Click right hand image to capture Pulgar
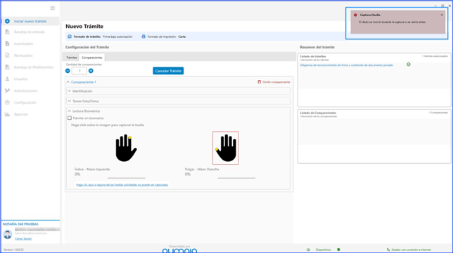 pyautogui.click(x=226, y=148)
